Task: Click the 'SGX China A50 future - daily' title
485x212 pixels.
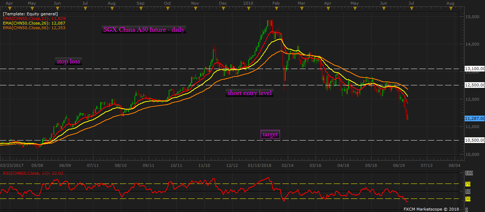Action: pos(143,30)
